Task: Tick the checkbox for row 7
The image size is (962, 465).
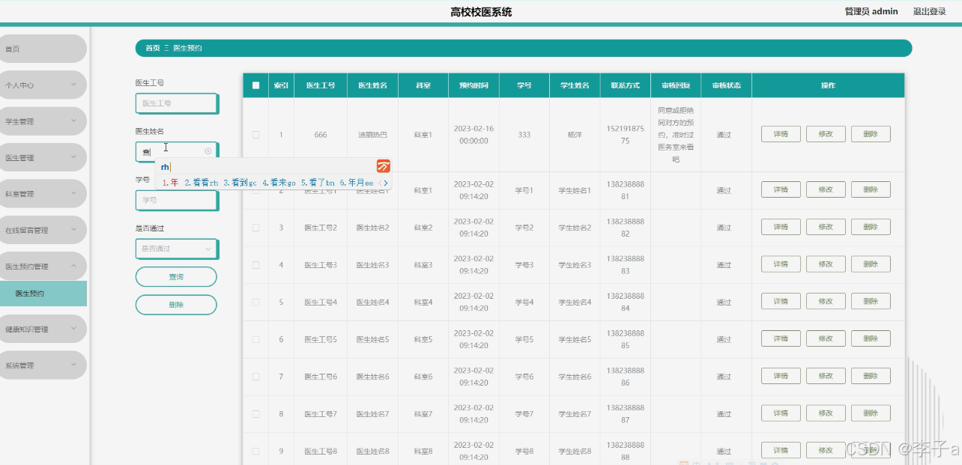Action: 255,377
